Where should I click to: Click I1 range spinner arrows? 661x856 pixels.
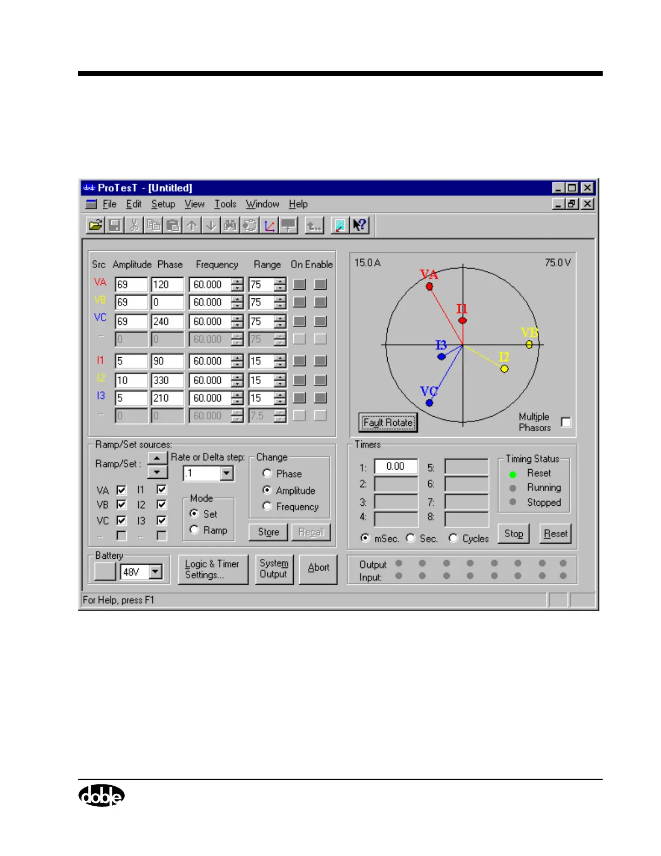[x=280, y=361]
